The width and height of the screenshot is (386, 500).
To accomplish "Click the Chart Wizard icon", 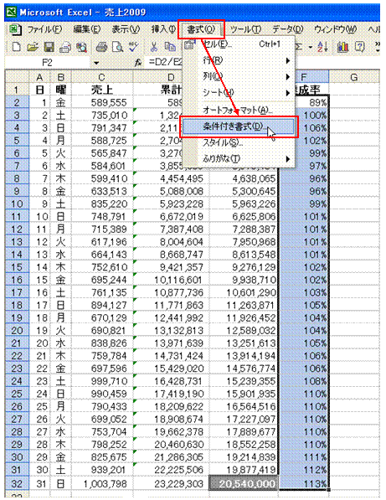I will tap(342, 47).
